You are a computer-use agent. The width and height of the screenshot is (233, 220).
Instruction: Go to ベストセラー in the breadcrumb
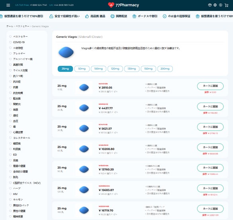coord(22,26)
